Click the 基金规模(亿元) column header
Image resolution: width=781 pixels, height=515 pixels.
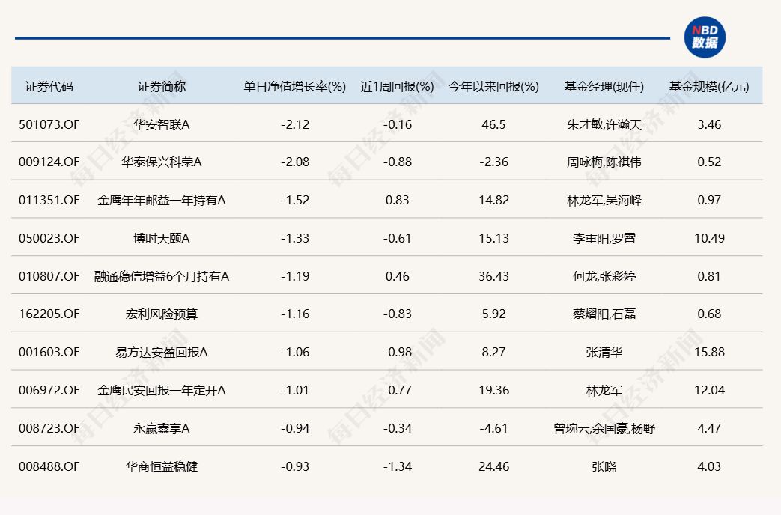point(709,86)
